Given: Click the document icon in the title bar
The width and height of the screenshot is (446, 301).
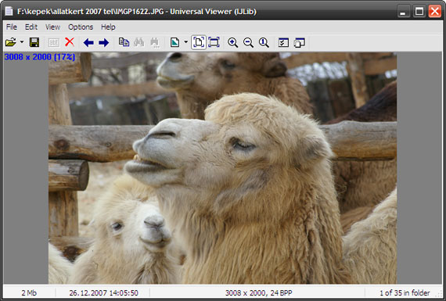Looking at the screenshot, I should [x=9, y=12].
